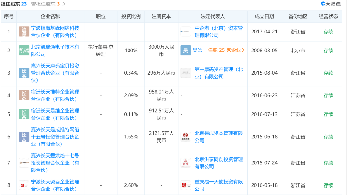Viewport: 347px width, 195px height.
Task: Open 嘉兴长天摩码宝贝投资管理合伙企业 link
Action: coord(55,73)
